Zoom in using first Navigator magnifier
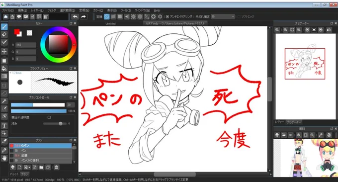 (x=277, y=30)
